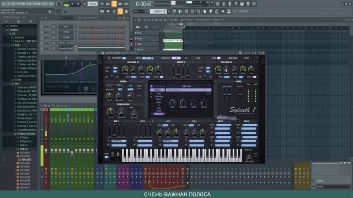Open the Pattern 12 selector
Viewport: 353px width, 198px height.
(158, 11)
